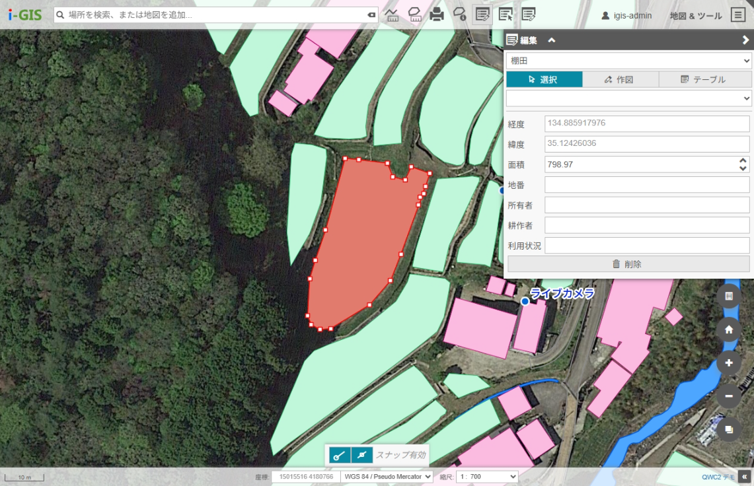
Task: Click the 緯度 latitude field
Action: click(647, 144)
